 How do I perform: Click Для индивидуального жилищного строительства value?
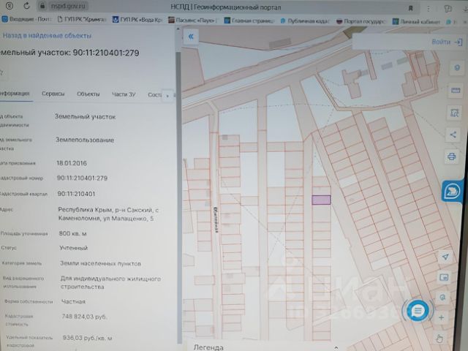[110, 283]
